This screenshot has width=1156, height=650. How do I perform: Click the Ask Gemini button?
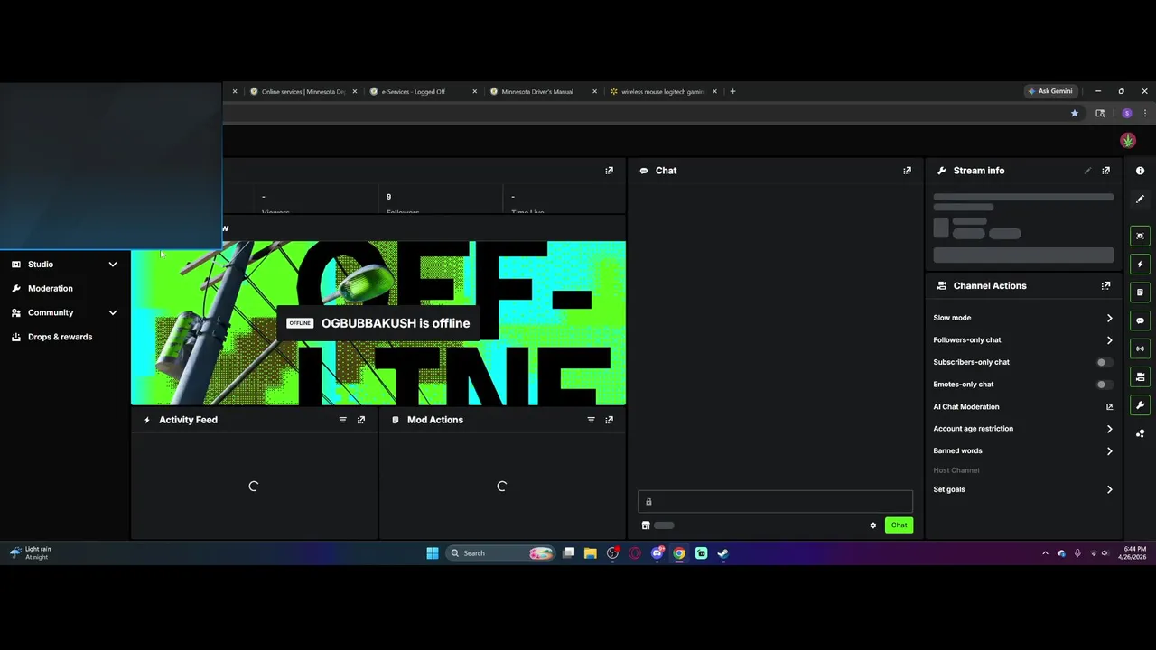click(x=1049, y=91)
